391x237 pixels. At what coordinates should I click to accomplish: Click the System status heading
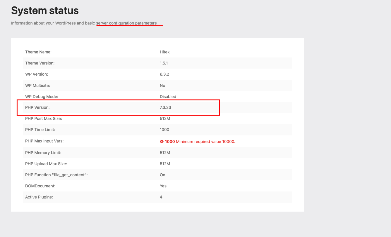[x=45, y=11]
